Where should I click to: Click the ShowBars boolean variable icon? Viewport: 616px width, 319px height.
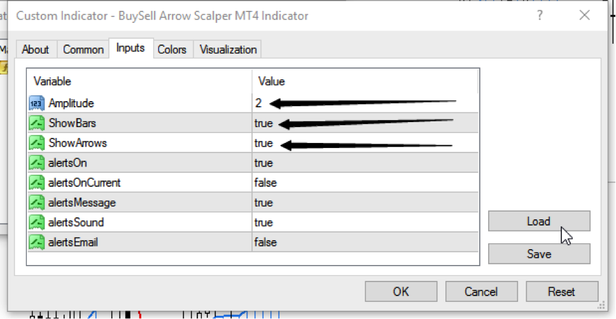pyautogui.click(x=36, y=123)
